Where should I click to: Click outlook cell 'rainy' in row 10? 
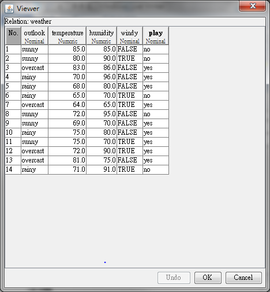click(35, 132)
